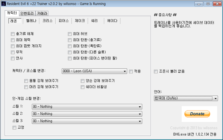Open the character costume dropdown showing Leon (USA)
Screen dimensions: 223x140
click(94, 71)
